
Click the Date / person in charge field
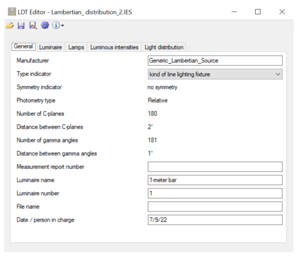215,220
